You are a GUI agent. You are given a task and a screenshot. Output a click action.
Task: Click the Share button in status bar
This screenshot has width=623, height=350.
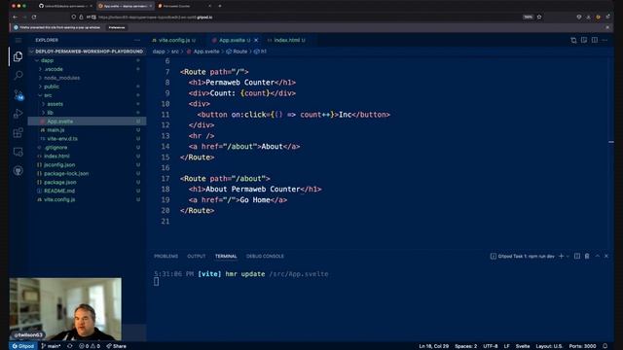(x=117, y=346)
